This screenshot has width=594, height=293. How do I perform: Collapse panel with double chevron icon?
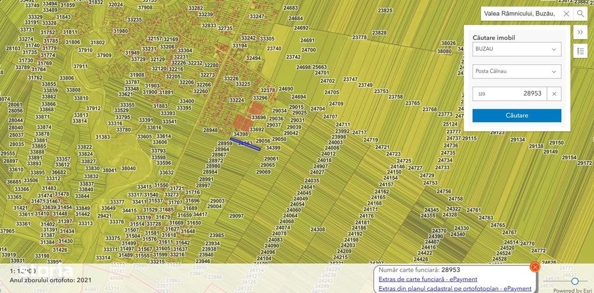click(x=580, y=32)
